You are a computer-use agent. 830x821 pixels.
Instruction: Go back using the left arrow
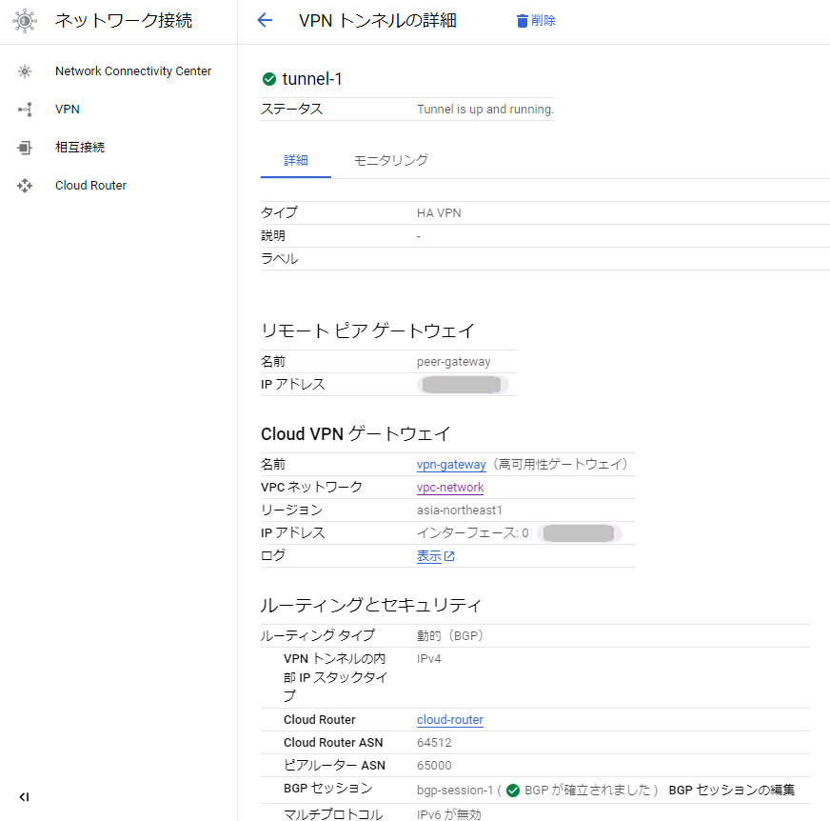pos(265,21)
